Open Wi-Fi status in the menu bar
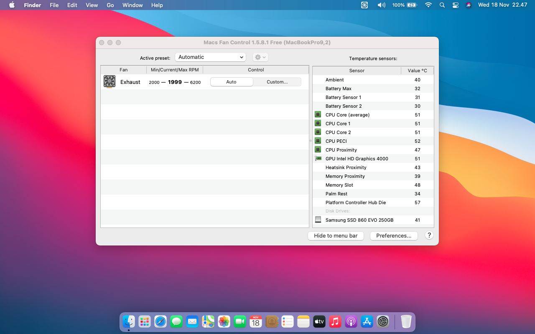 point(428,5)
